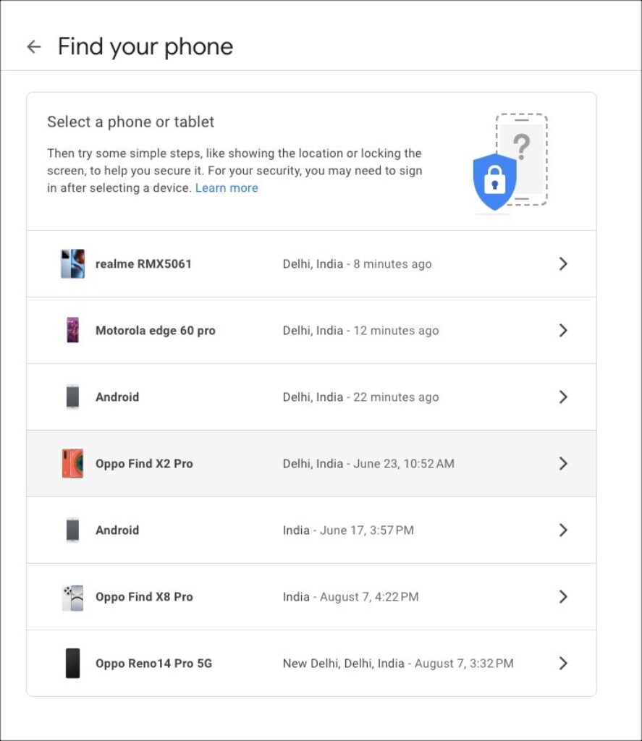
Task: Click the Oppo Find X2 Pro orange phone icon
Action: tap(72, 464)
